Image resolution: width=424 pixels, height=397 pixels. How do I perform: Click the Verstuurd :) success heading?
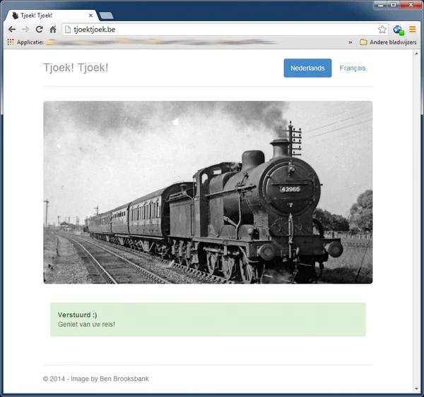click(x=77, y=315)
